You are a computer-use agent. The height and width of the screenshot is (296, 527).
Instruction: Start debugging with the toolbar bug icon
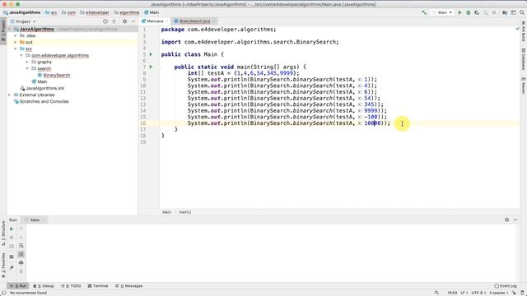pyautogui.click(x=469, y=12)
